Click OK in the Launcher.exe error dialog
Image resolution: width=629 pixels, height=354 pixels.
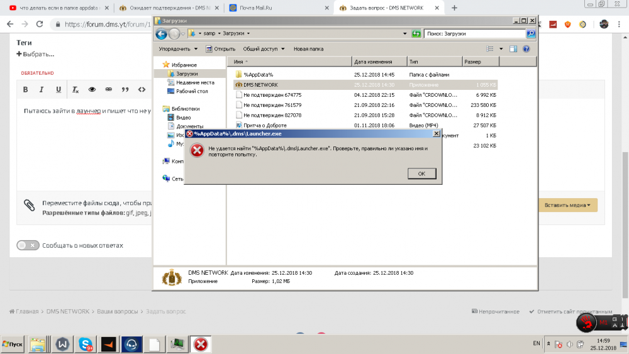[x=421, y=174]
